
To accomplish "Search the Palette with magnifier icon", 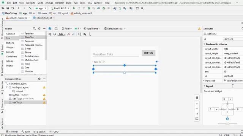I will 34,29.
